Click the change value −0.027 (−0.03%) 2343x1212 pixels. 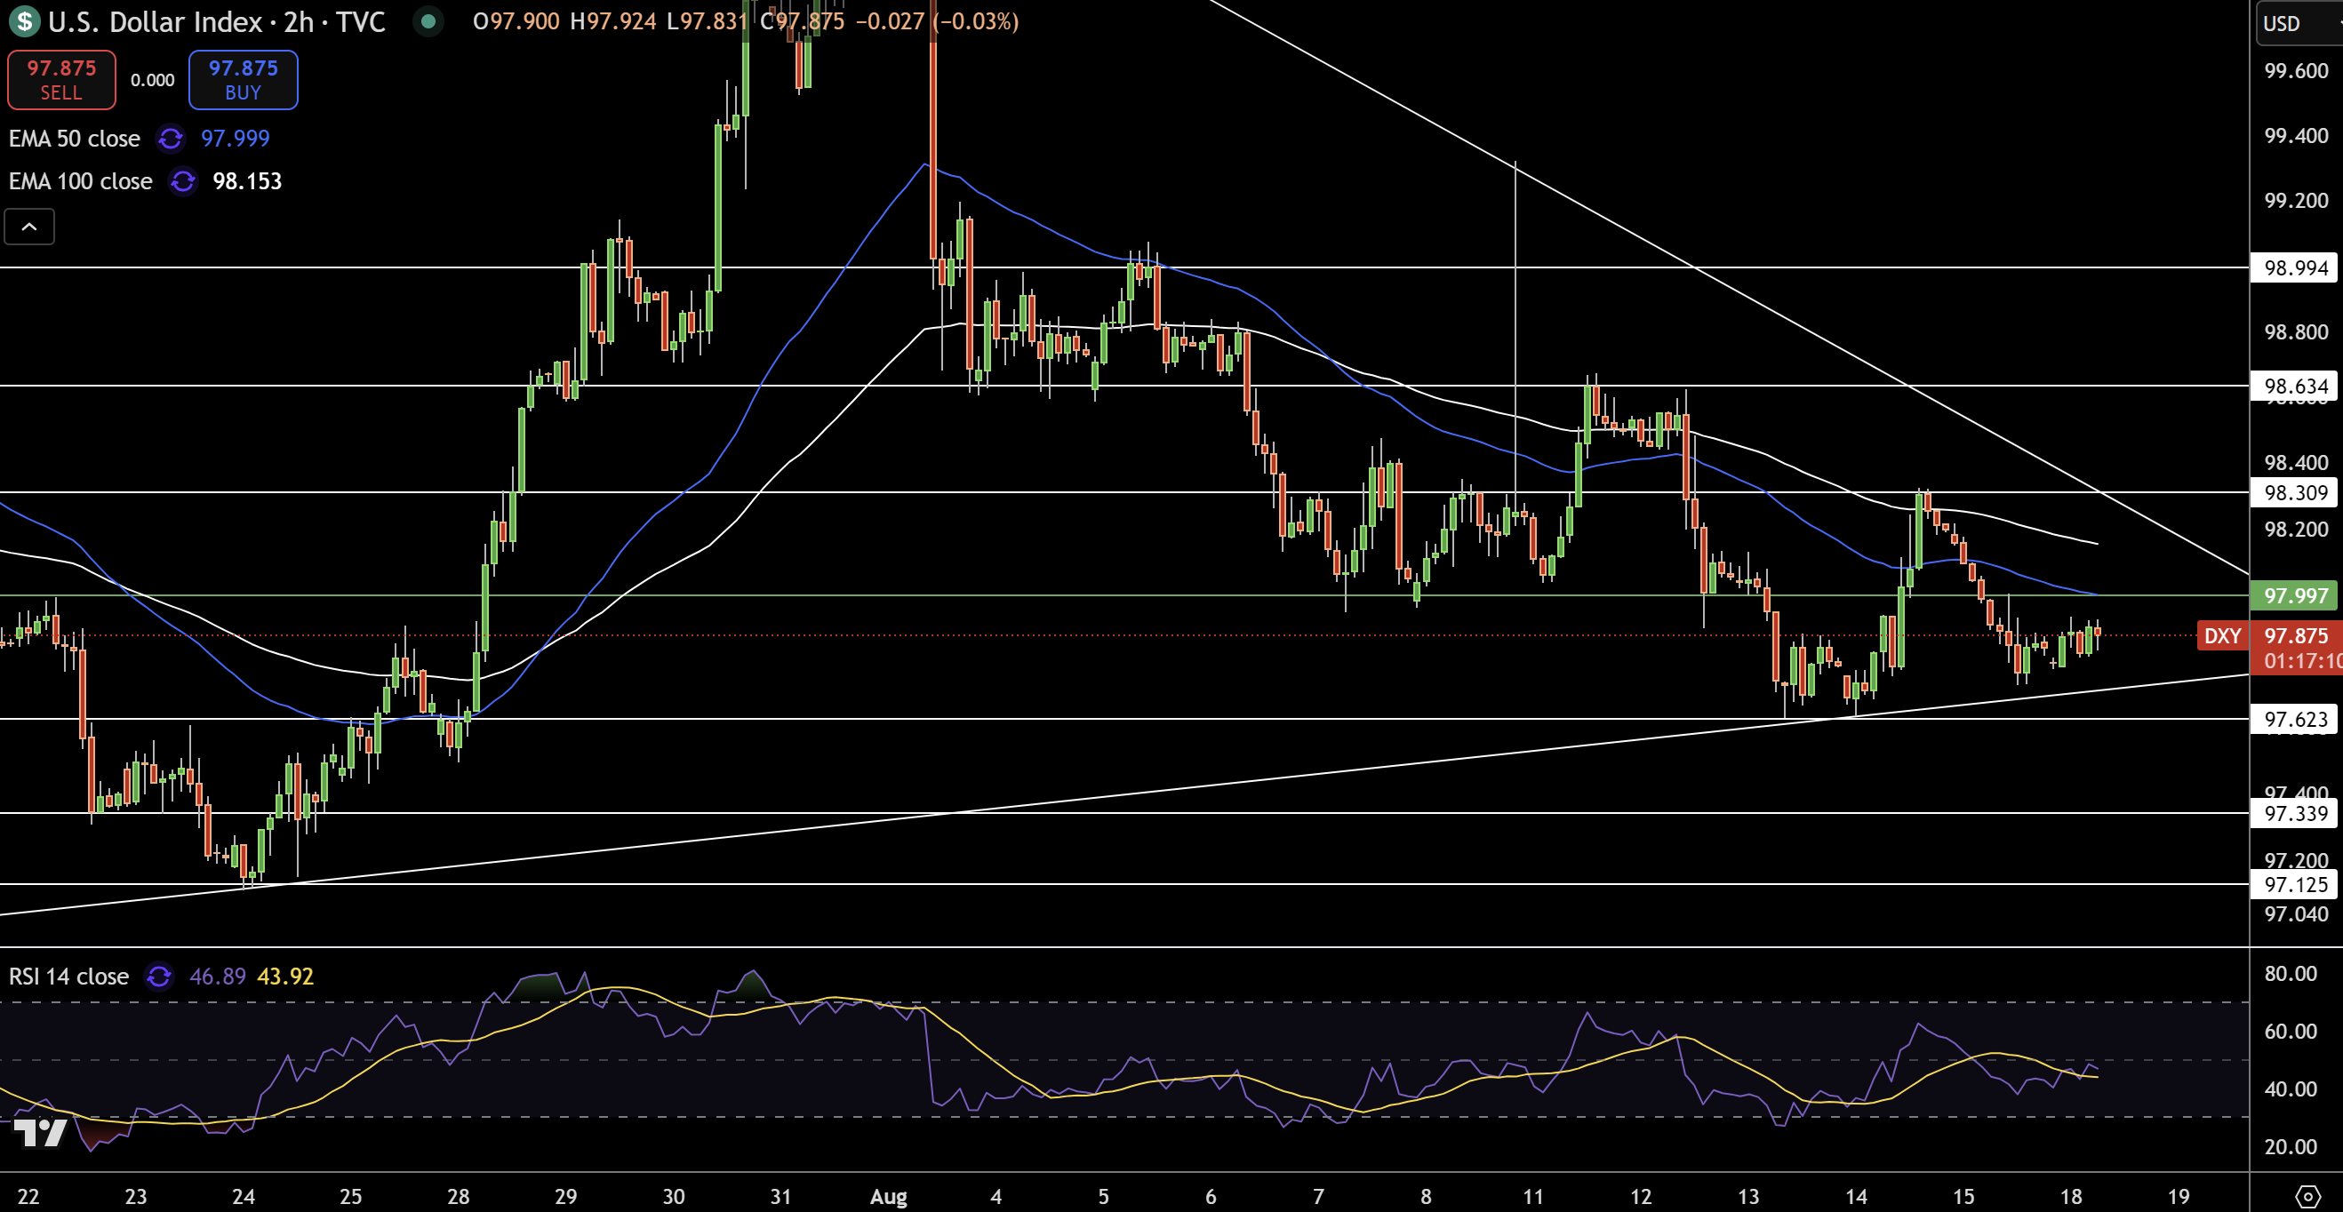937,21
